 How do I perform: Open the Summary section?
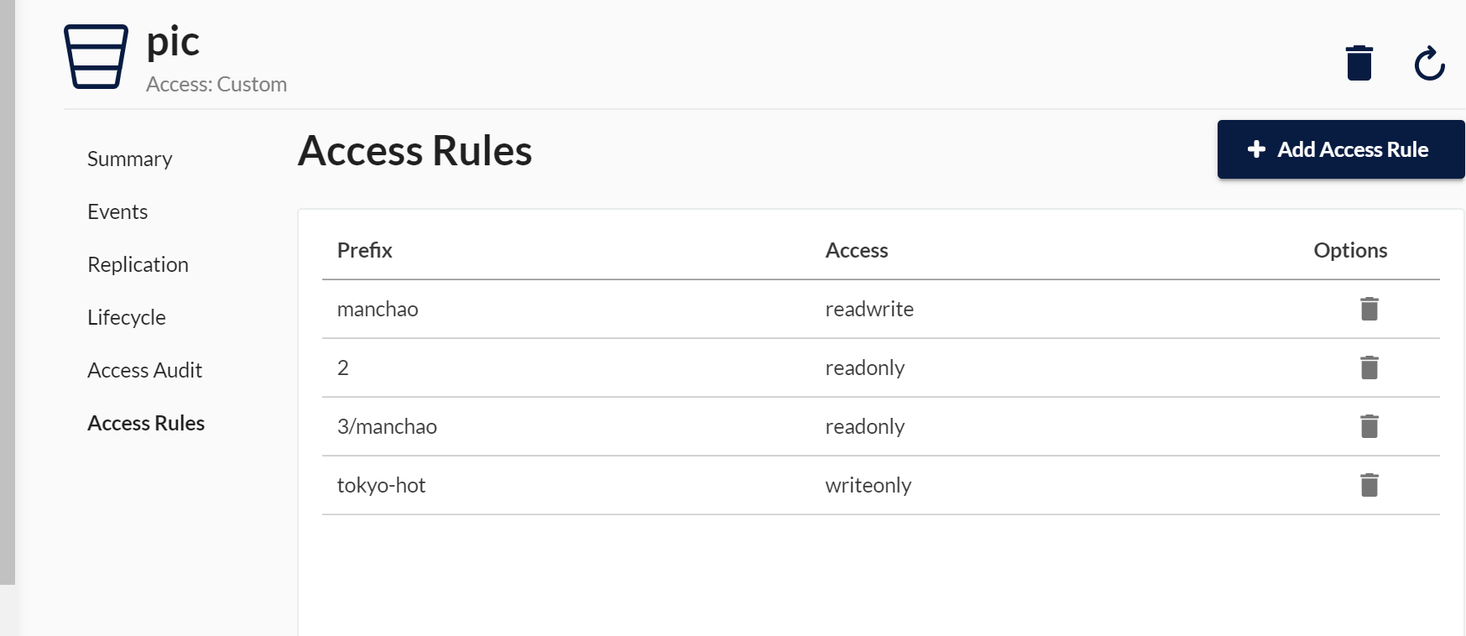coord(129,159)
